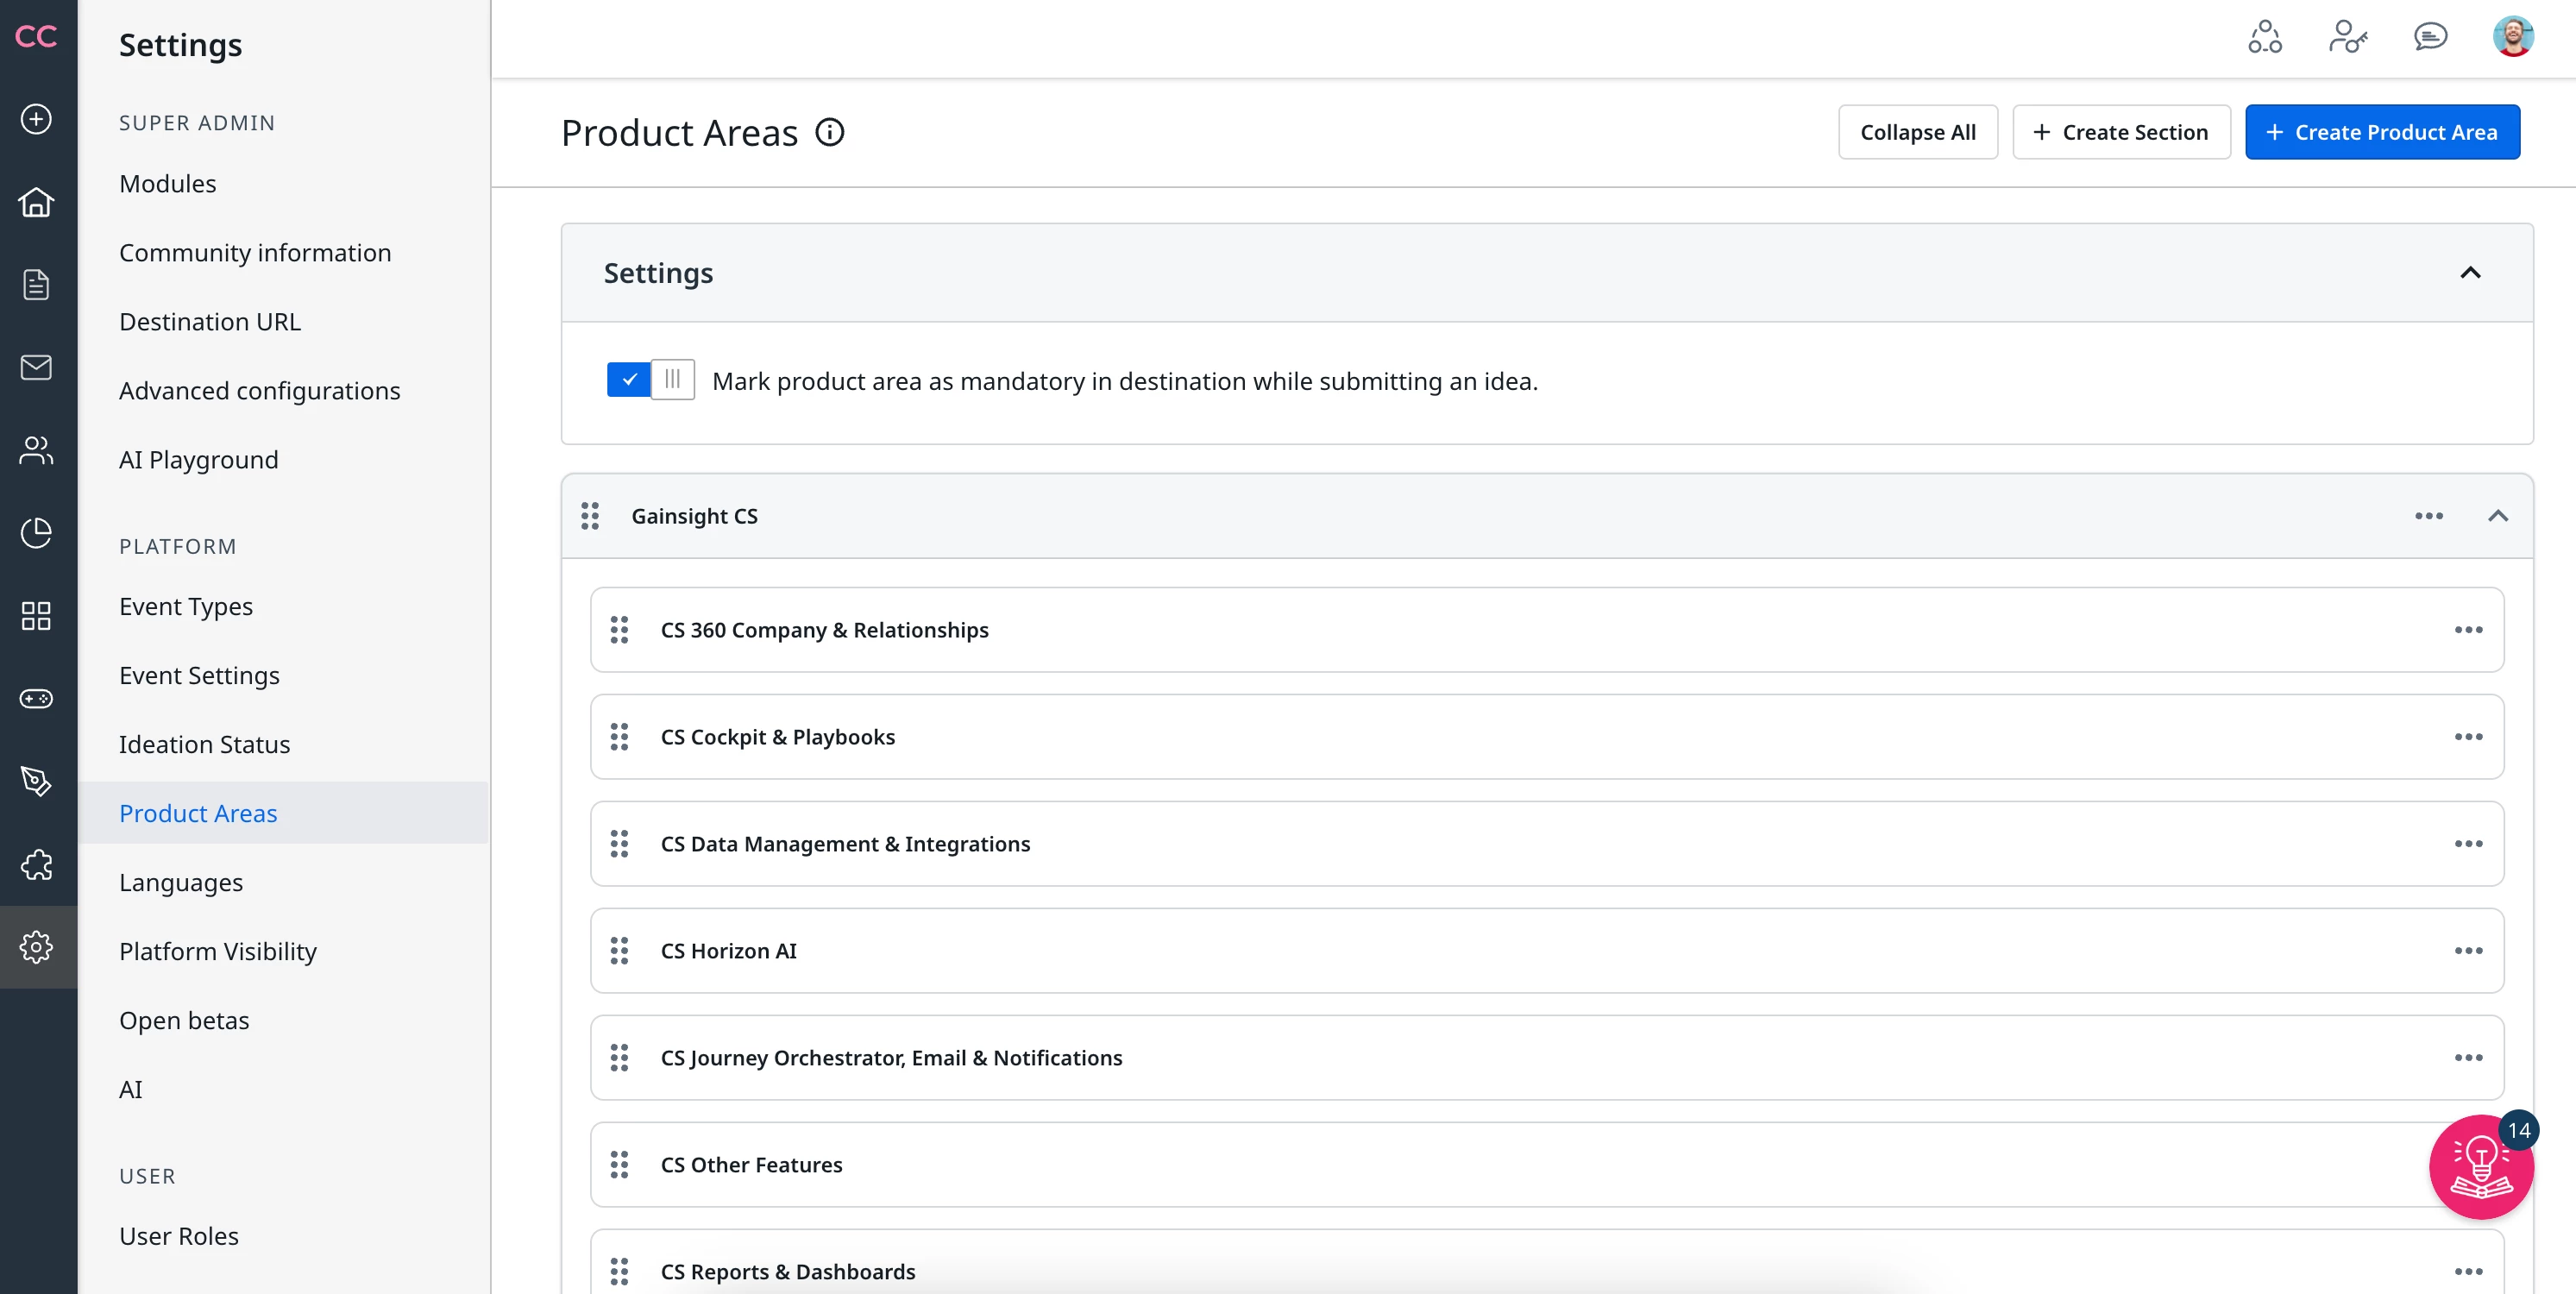Open the grid widgets icon in the sidebar
This screenshot has width=2576, height=1294.
36,616
